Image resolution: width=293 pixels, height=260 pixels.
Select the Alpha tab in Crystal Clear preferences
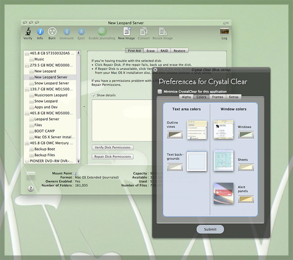[186, 97]
